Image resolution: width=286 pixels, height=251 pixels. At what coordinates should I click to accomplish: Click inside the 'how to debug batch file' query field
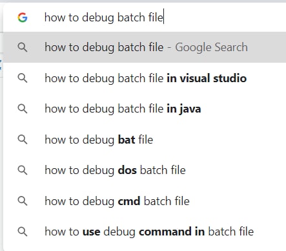144,17
